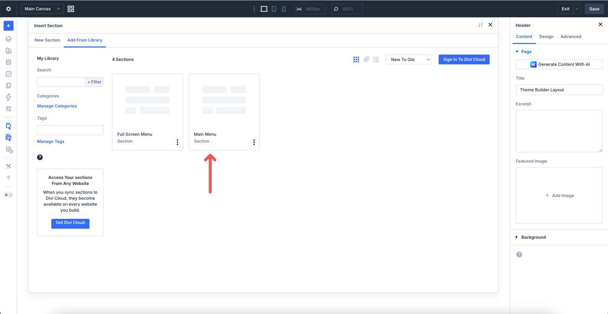Open the design presets icon in sidebar

click(x=8, y=51)
